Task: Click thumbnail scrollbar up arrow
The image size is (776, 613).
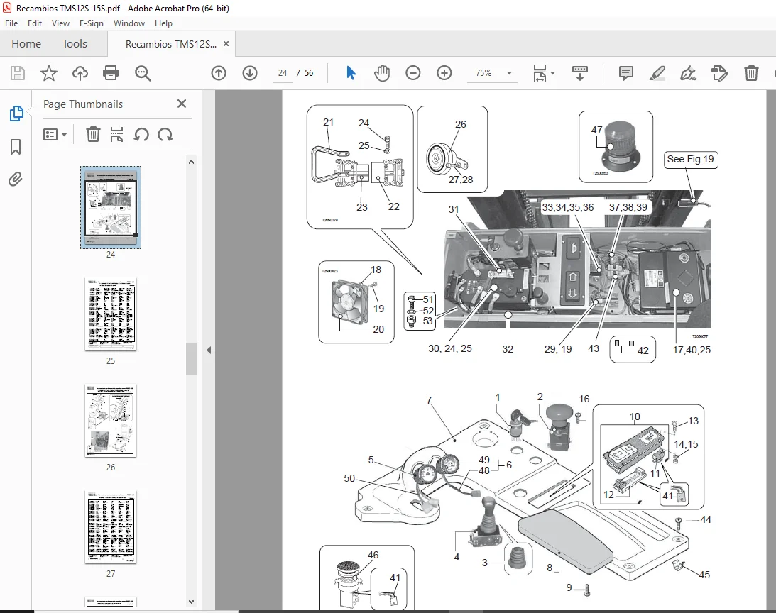Action: point(191,162)
